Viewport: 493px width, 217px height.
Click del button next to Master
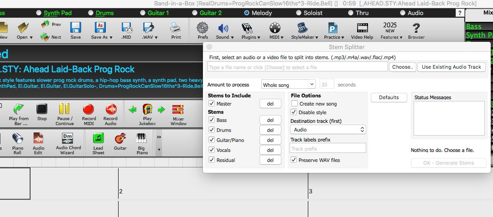[270, 103]
